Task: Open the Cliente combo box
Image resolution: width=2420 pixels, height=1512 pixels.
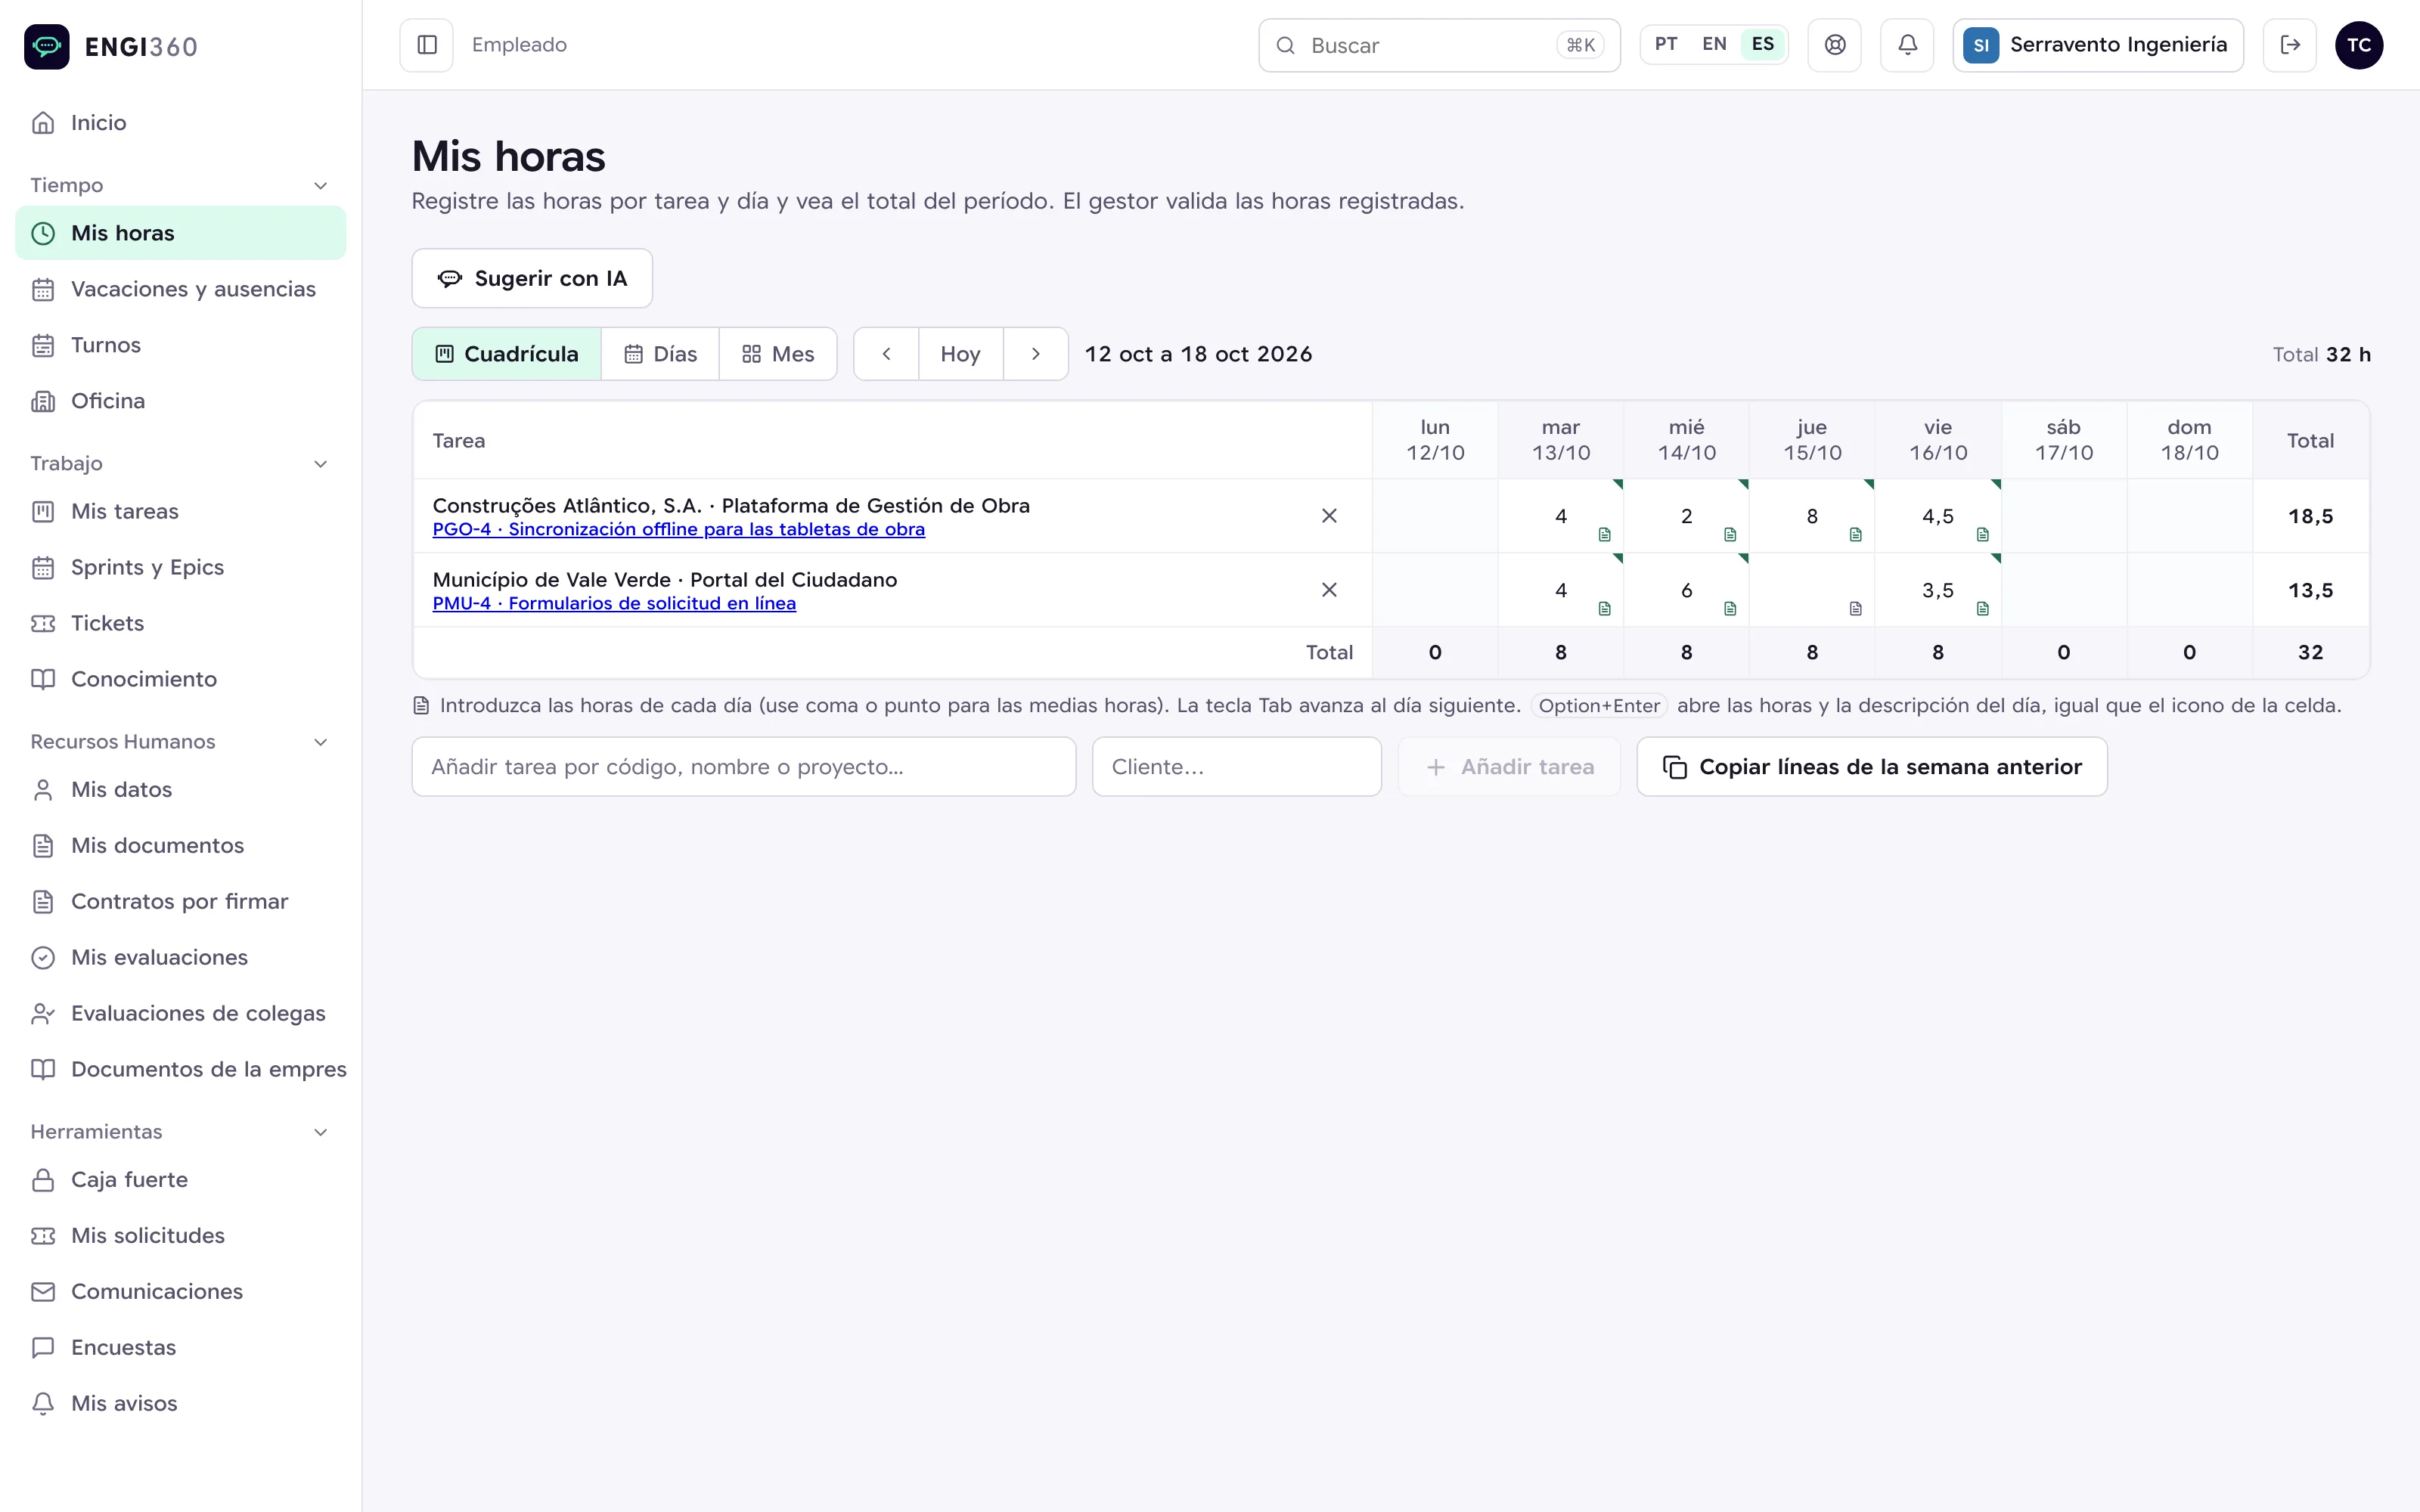Action: [1237, 767]
